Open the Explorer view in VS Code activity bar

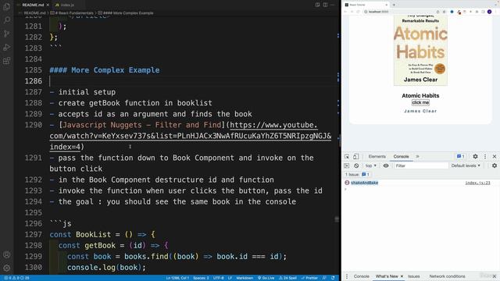click(x=7, y=6)
